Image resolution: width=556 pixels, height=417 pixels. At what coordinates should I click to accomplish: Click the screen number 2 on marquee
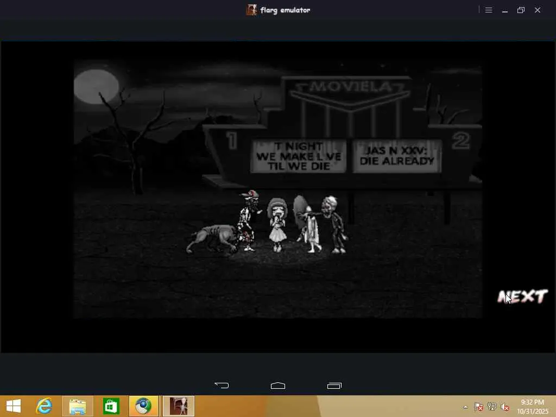[x=461, y=141]
